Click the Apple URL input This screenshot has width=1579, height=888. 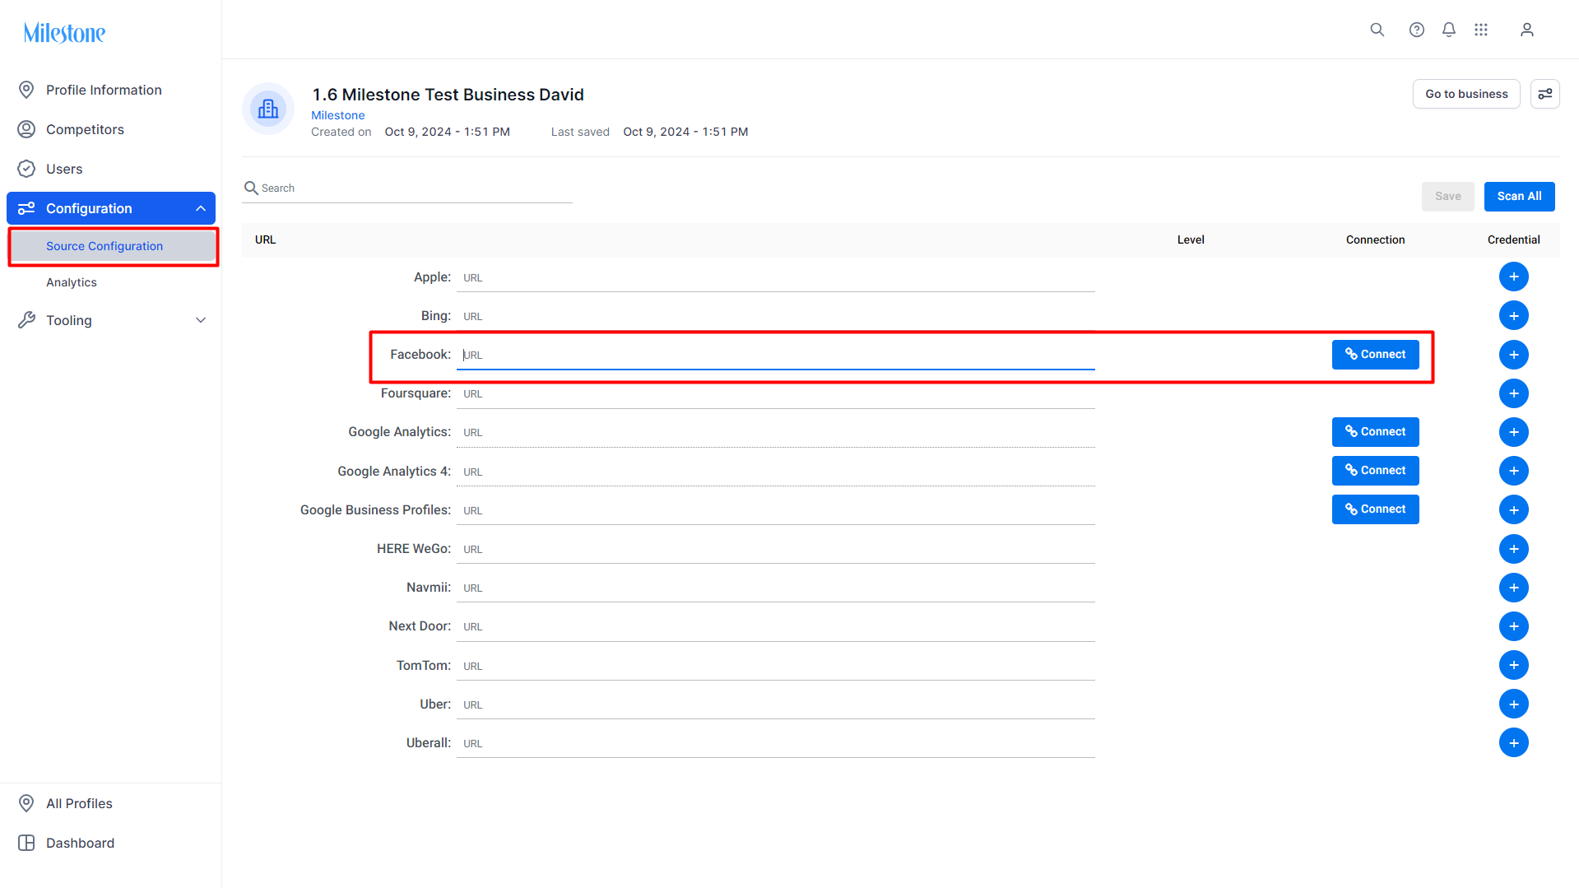click(x=776, y=277)
